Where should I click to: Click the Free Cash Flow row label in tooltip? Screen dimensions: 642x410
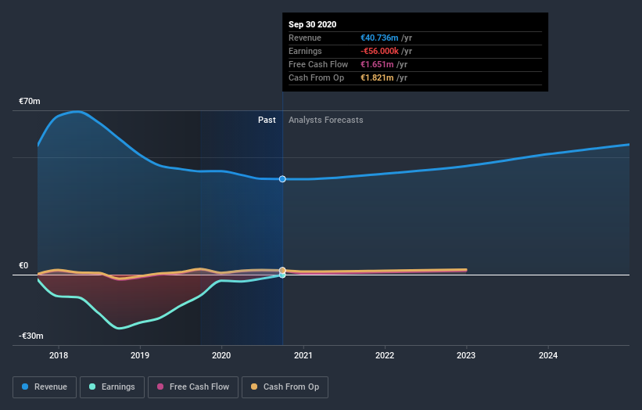(318, 64)
